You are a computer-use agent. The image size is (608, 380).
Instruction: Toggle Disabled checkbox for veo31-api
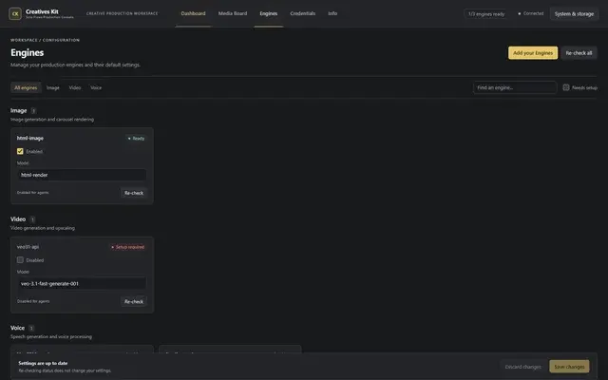tap(20, 259)
